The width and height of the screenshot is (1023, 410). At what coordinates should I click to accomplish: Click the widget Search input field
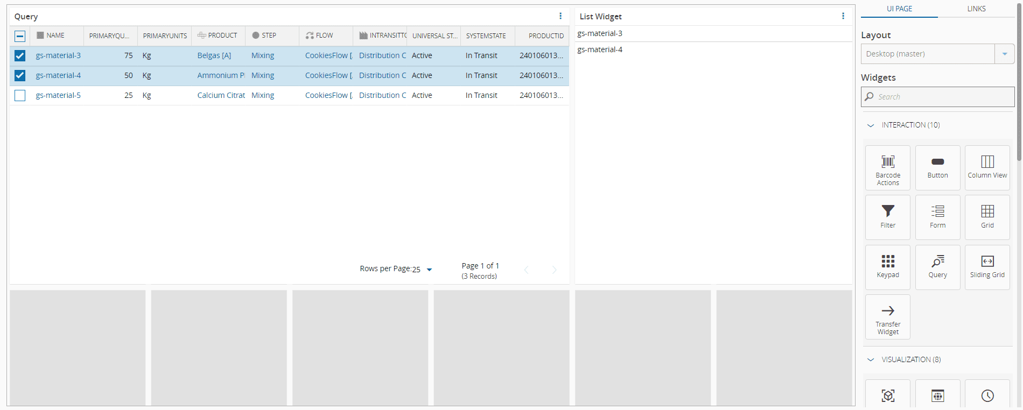tap(937, 97)
